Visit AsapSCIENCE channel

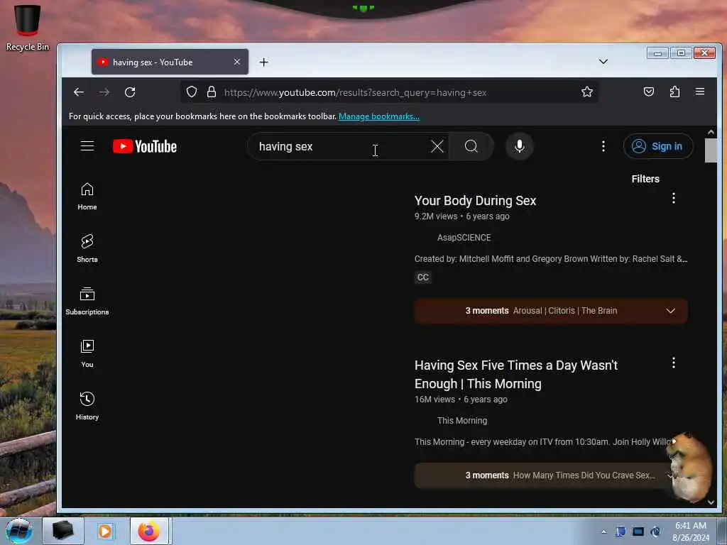tap(464, 238)
